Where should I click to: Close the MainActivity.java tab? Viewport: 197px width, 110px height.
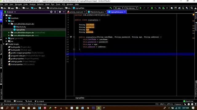tap(105, 12)
